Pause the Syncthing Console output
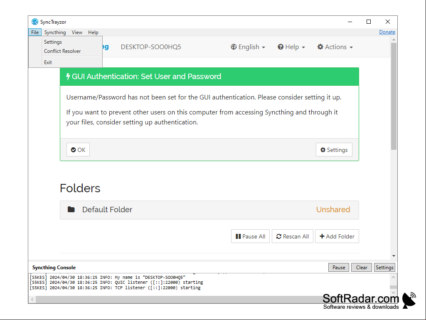Screen dimensions: 426x320 (339, 268)
